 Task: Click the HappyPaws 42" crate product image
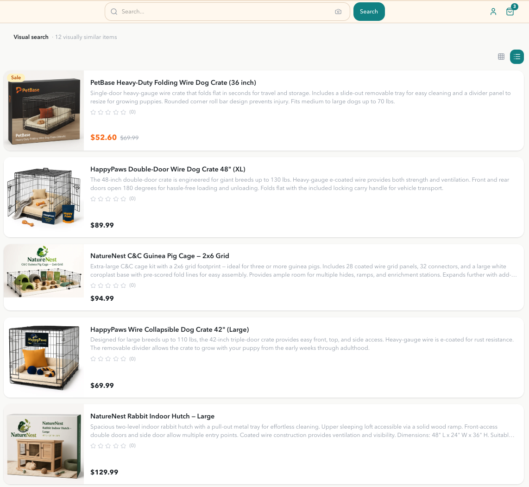44,357
